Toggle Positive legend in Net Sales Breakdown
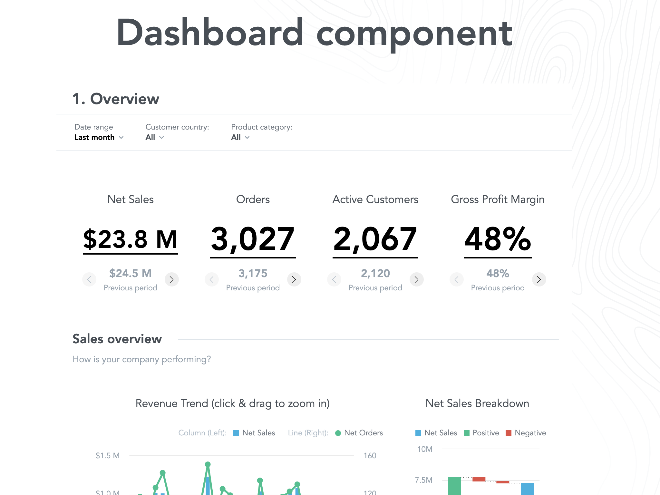Screen dimensions: 660x495 tap(481, 433)
